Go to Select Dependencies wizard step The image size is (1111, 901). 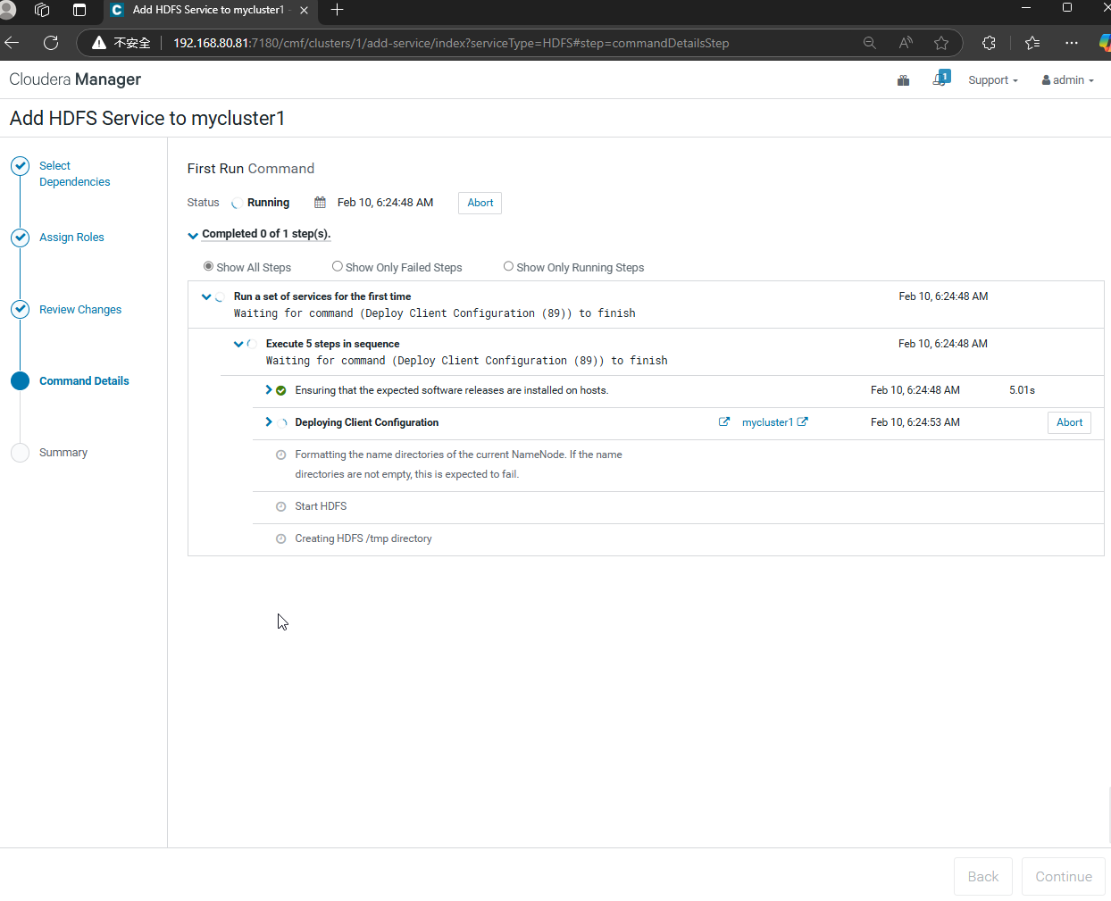tap(75, 174)
